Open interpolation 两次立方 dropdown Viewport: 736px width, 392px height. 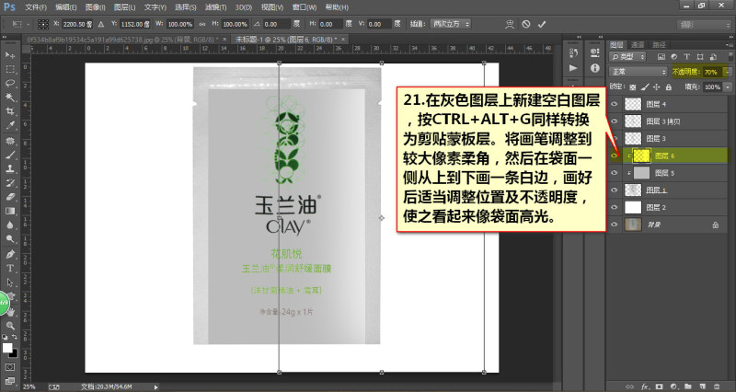(x=450, y=24)
